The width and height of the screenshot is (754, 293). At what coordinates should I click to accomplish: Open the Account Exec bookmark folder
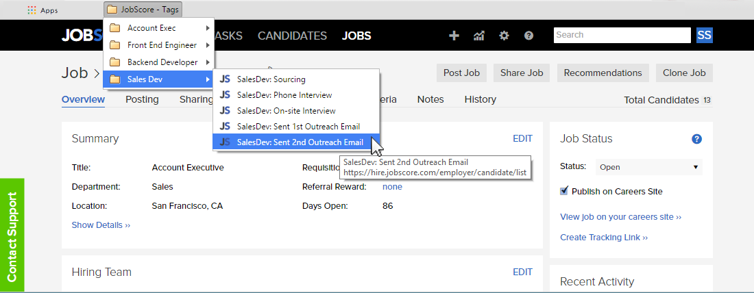(159, 28)
